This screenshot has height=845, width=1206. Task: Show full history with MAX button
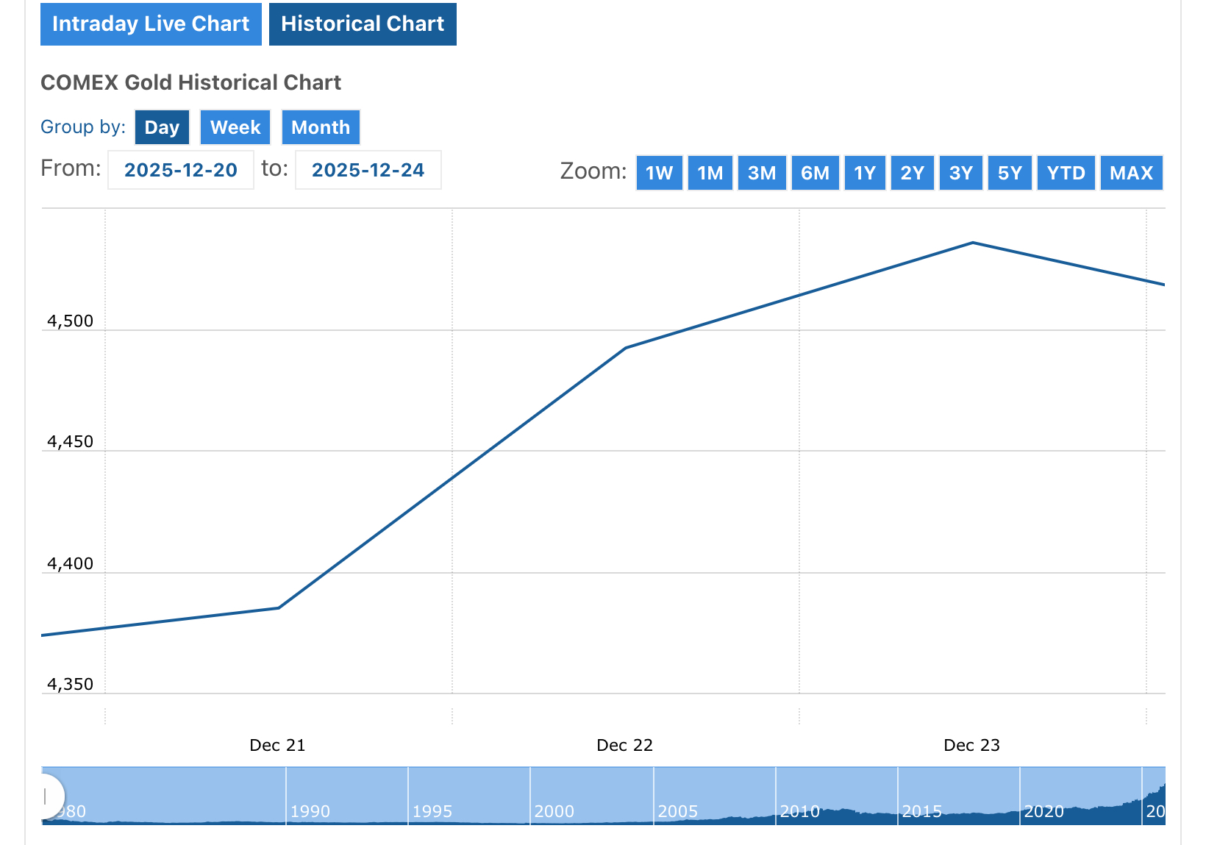click(x=1131, y=173)
